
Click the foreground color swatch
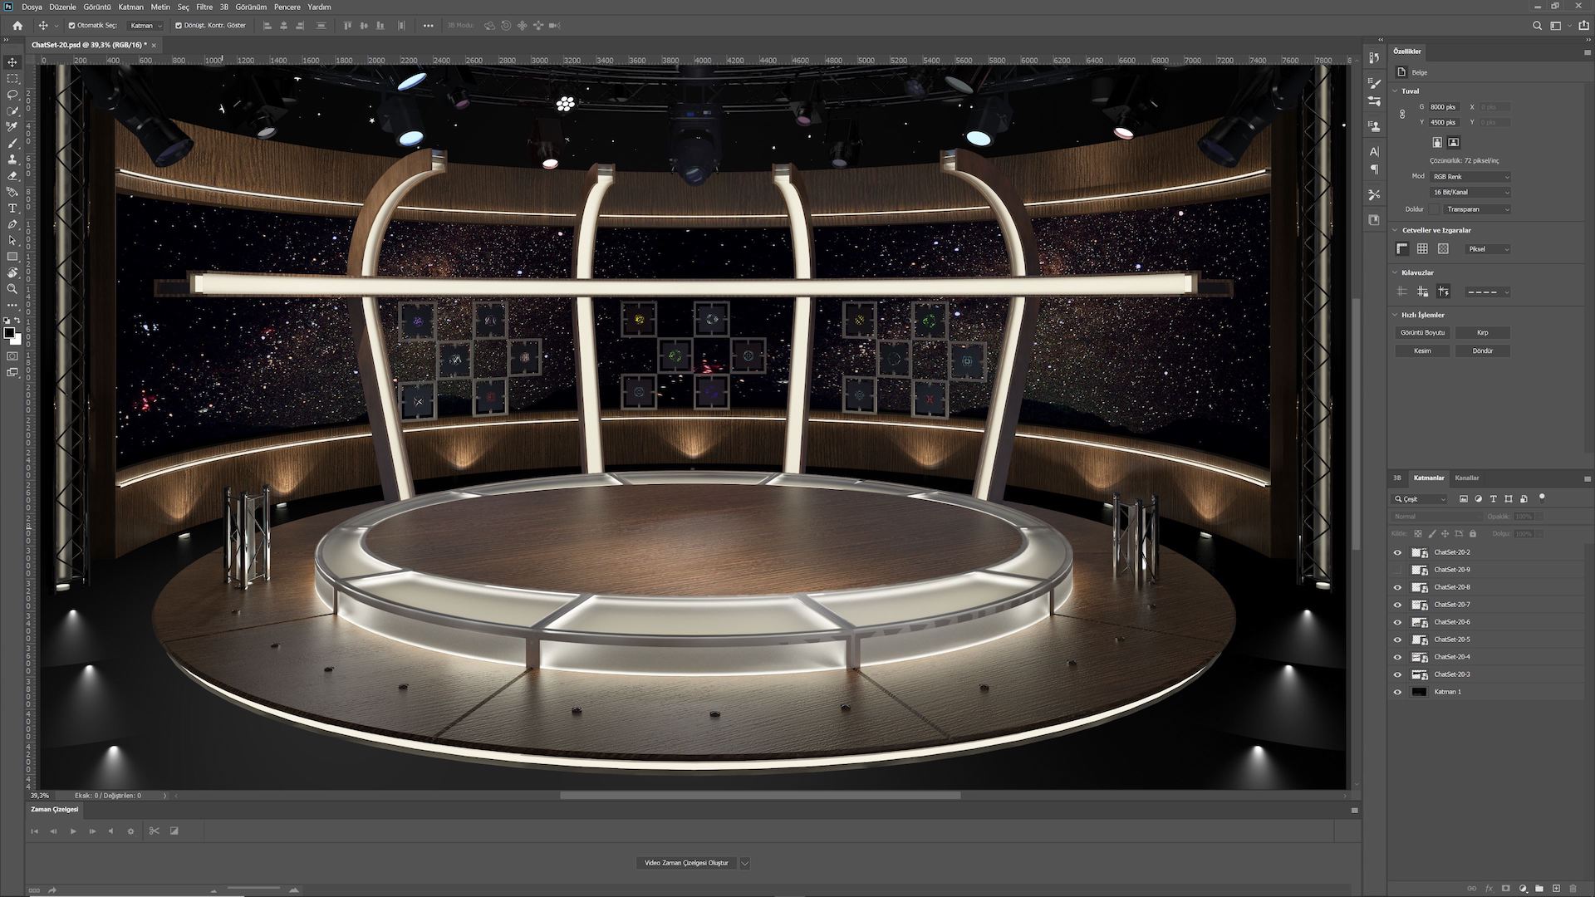[9, 332]
